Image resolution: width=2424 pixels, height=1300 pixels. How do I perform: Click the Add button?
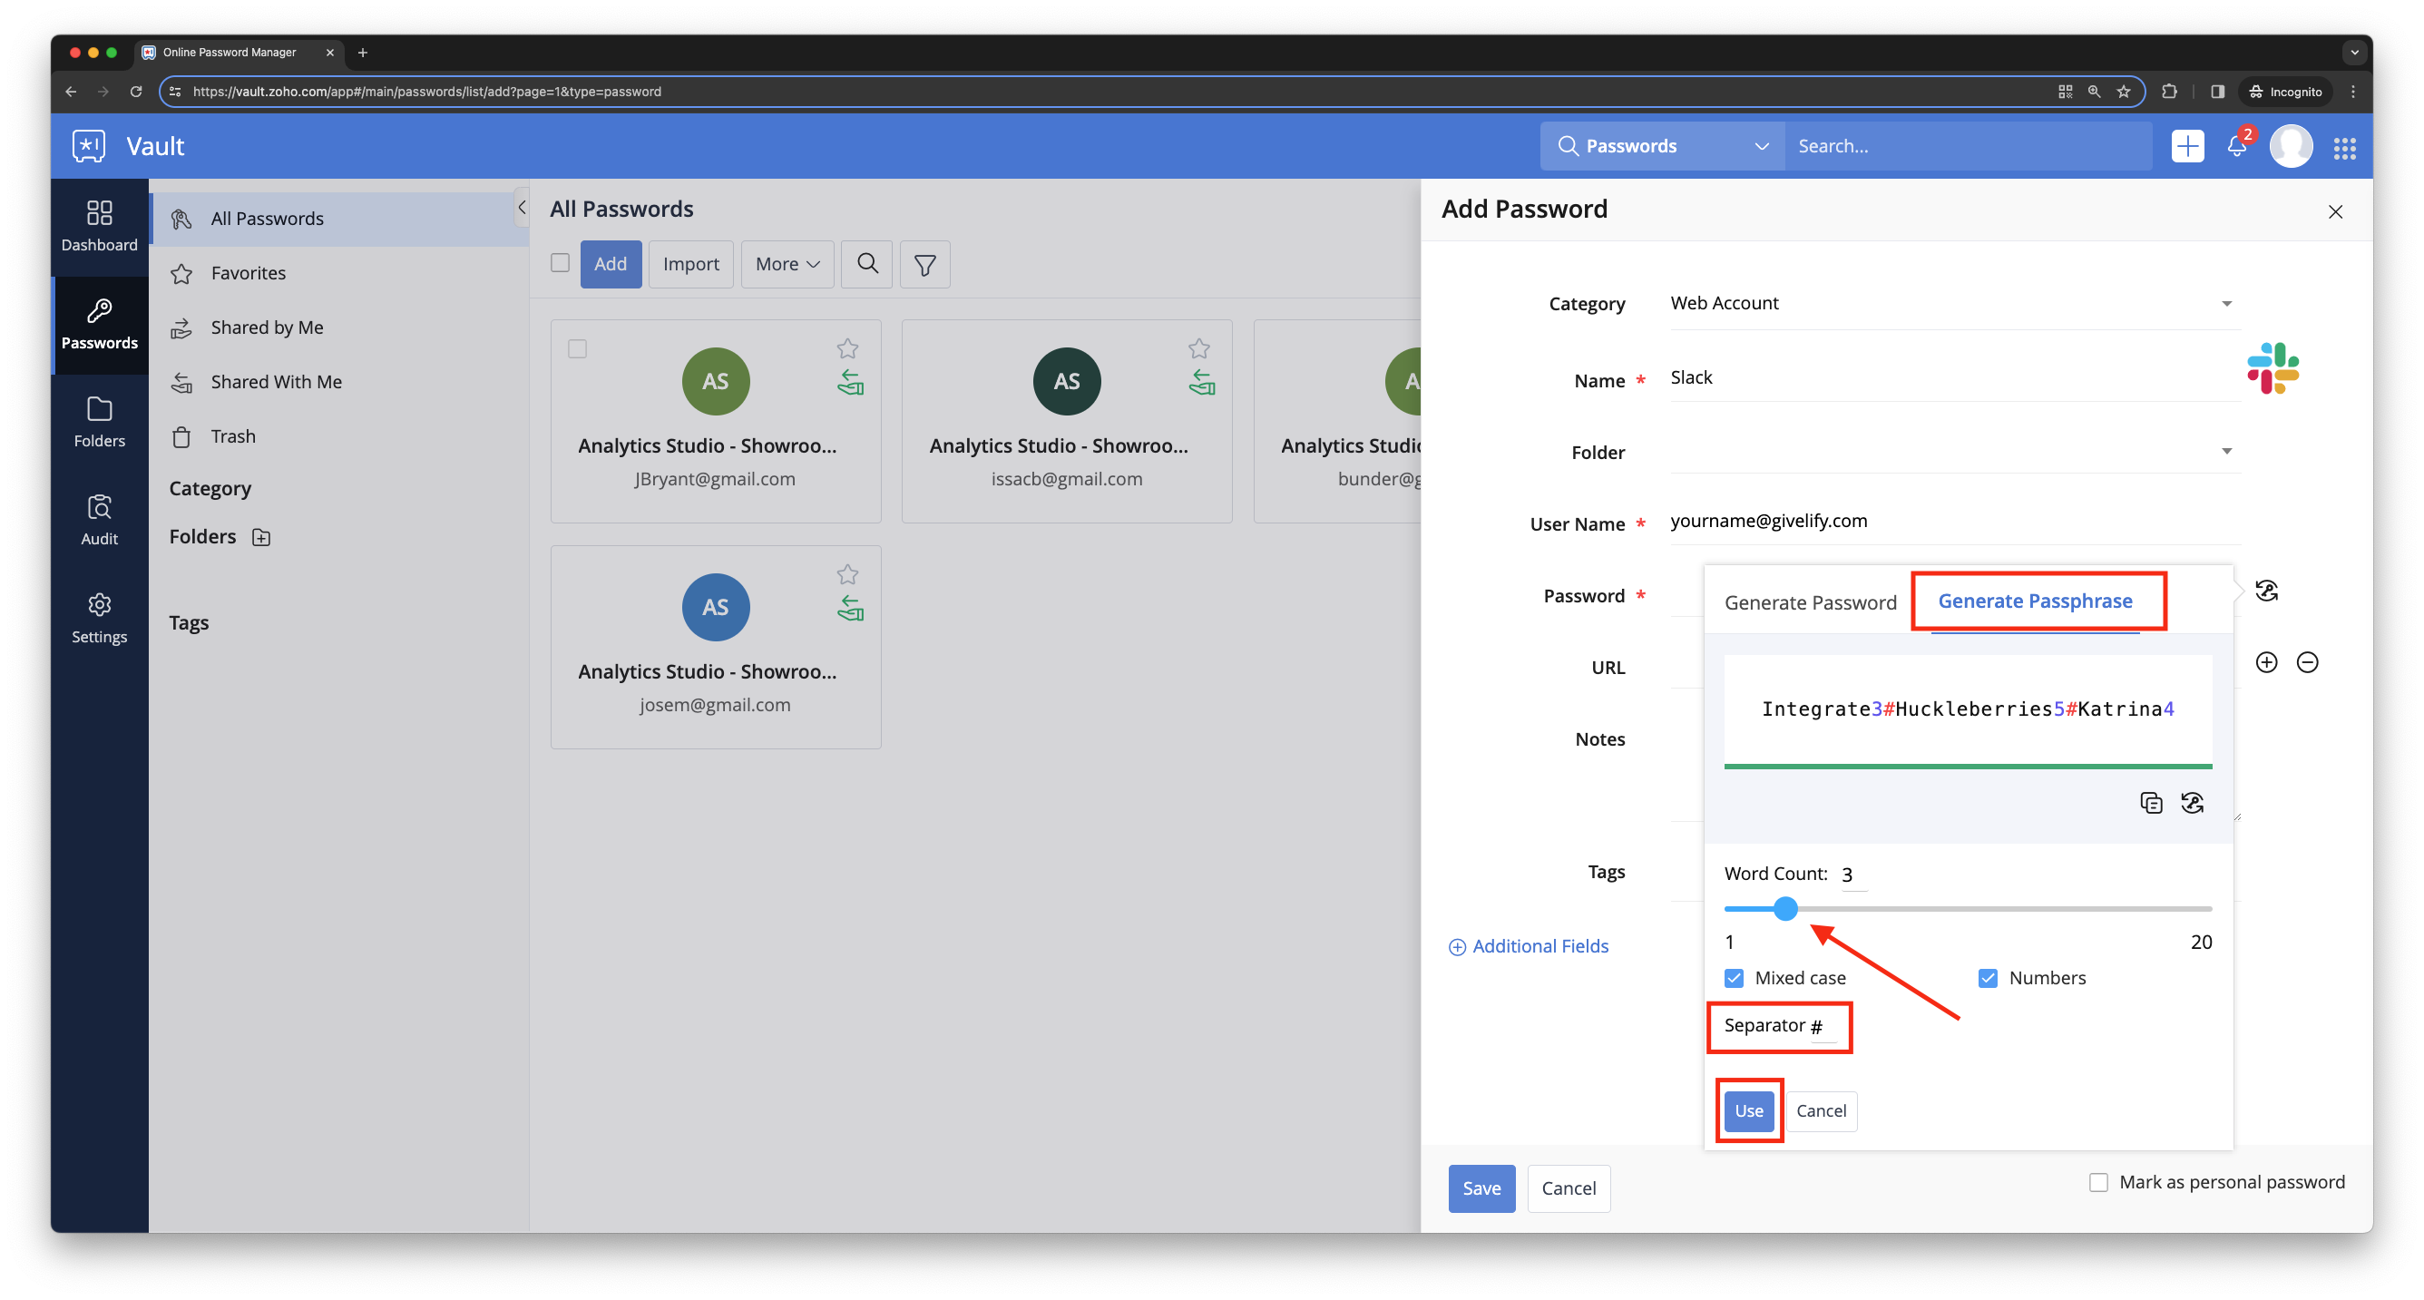click(x=611, y=264)
